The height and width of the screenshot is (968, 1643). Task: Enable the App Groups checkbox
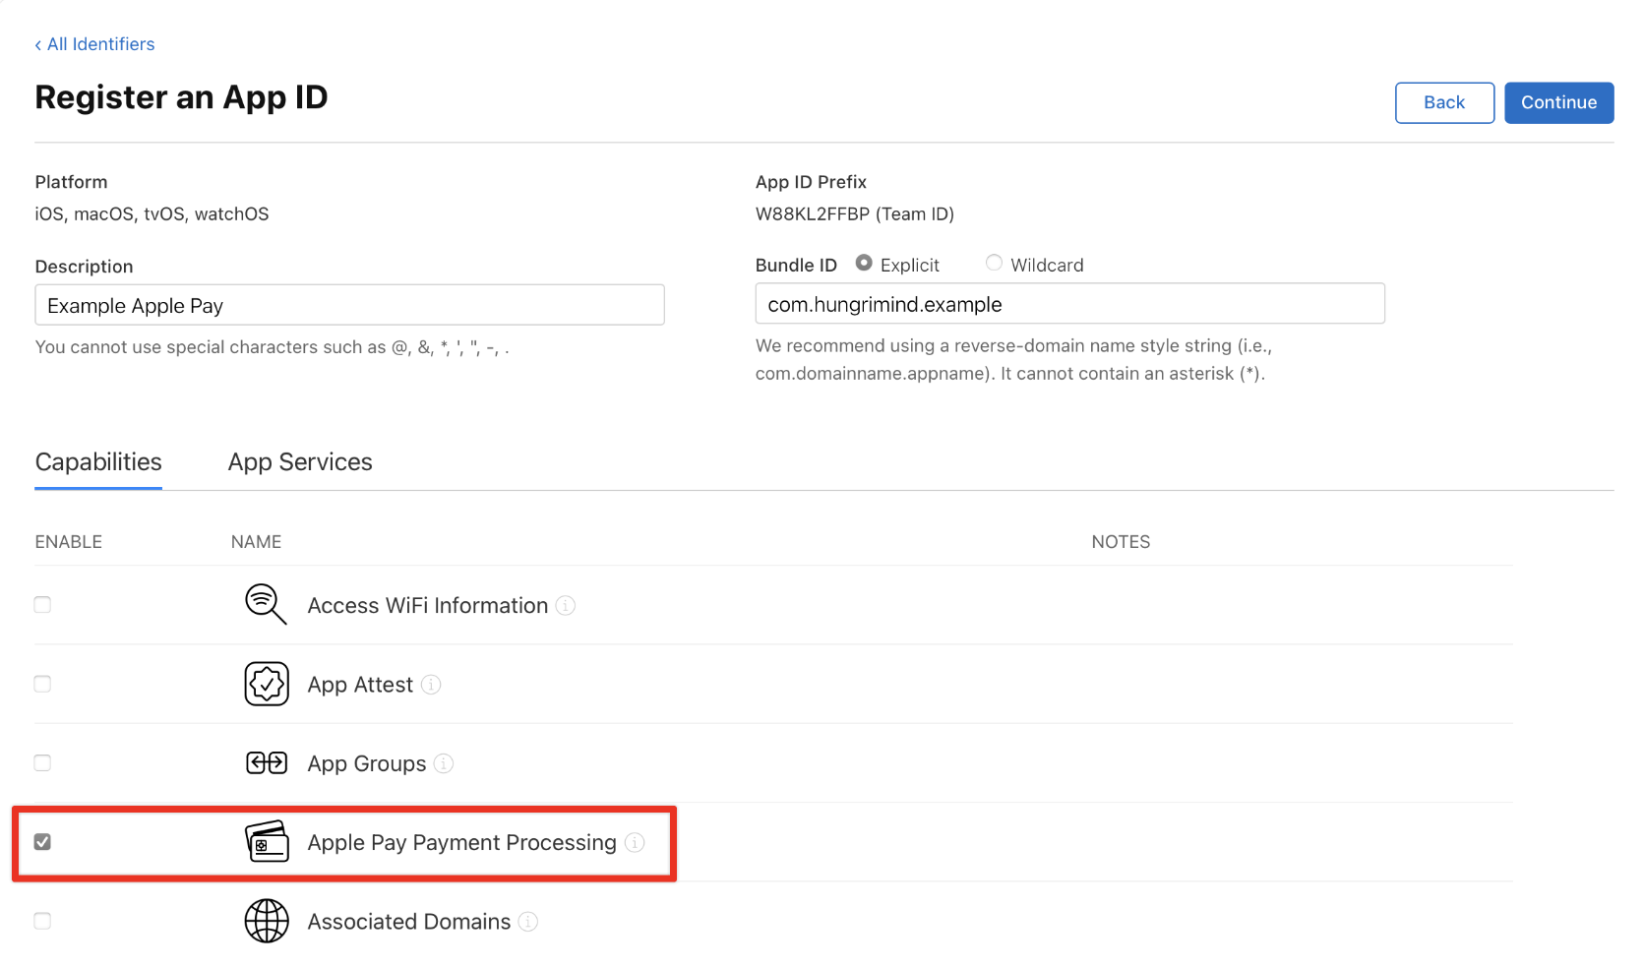point(42,762)
